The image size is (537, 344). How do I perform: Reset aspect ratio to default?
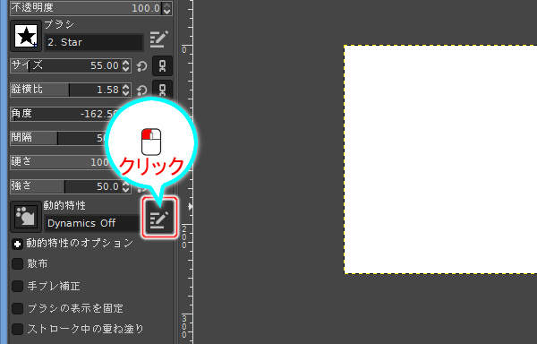click(x=141, y=90)
